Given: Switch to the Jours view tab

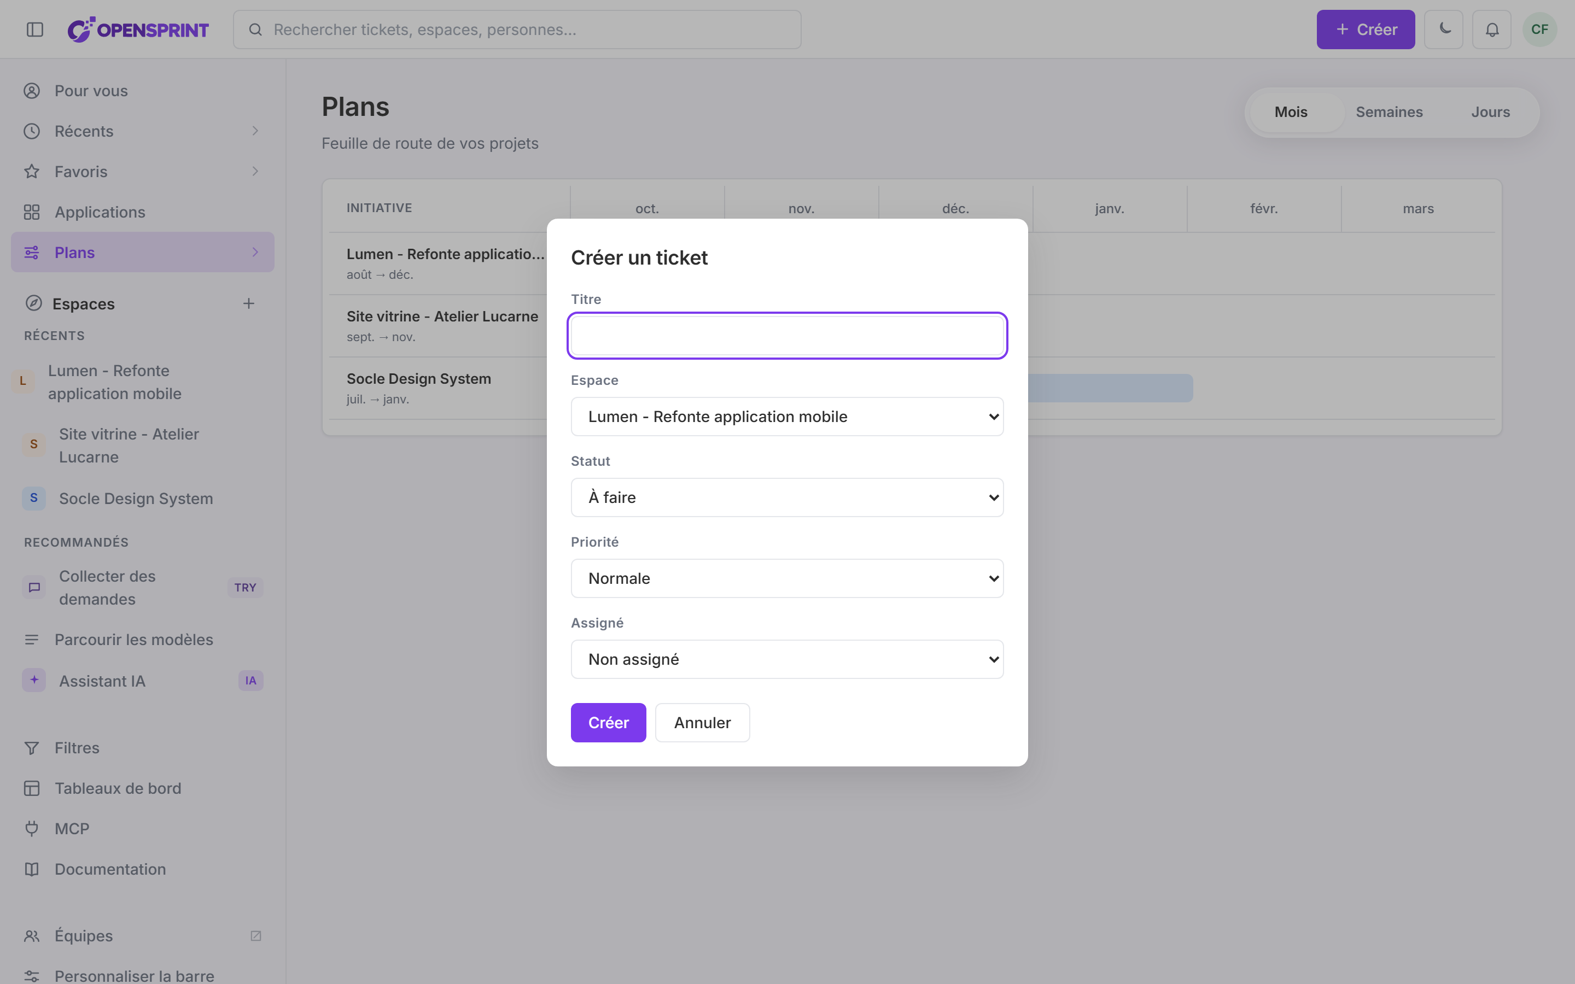Looking at the screenshot, I should pos(1490,112).
